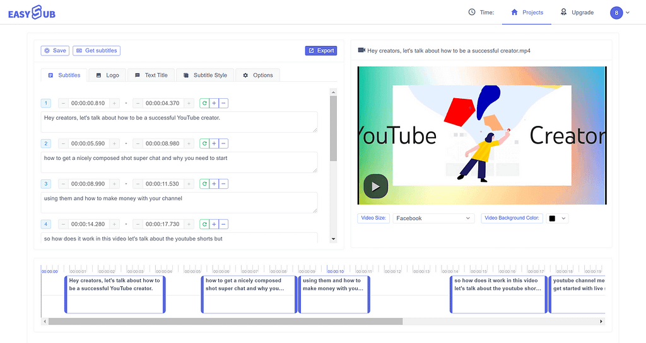The width and height of the screenshot is (646, 343).
Task: Click the green refresh icon for subtitle 4
Action: [204, 224]
